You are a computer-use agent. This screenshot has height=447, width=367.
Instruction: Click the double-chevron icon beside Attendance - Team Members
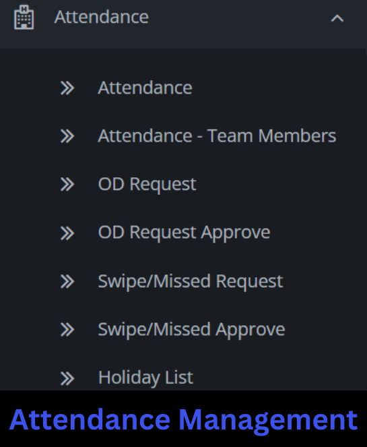tap(67, 136)
